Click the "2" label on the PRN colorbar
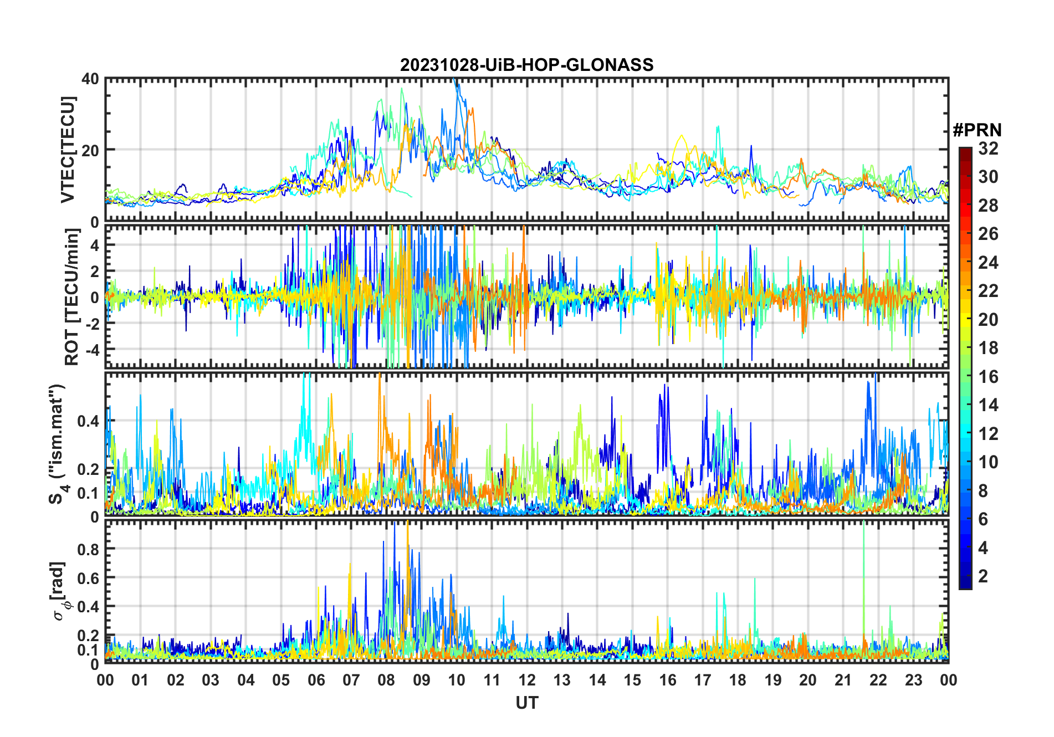Screen dimensions: 1054x737 983,576
